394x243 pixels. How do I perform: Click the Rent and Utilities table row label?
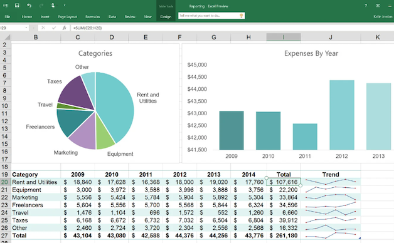[35, 182]
